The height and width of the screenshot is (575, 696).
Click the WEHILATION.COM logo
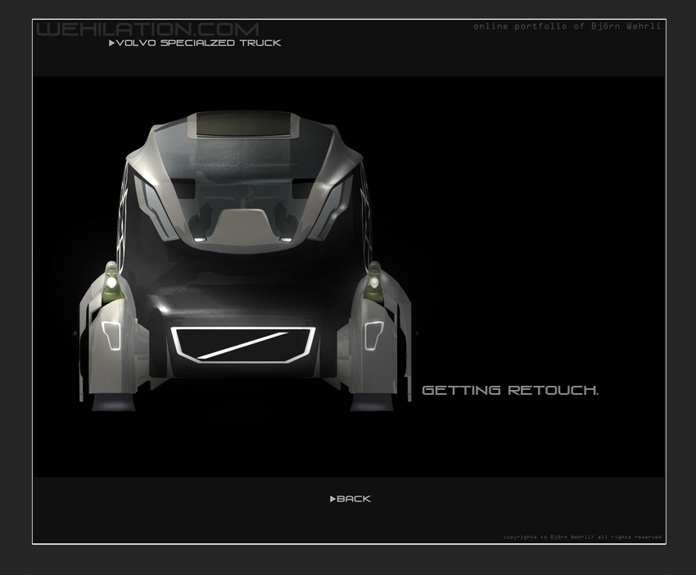[x=148, y=29]
